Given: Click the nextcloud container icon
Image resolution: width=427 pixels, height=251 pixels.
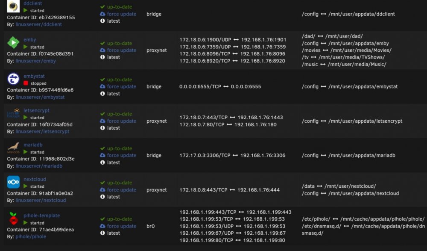Looking at the screenshot, I should pos(13,182).
